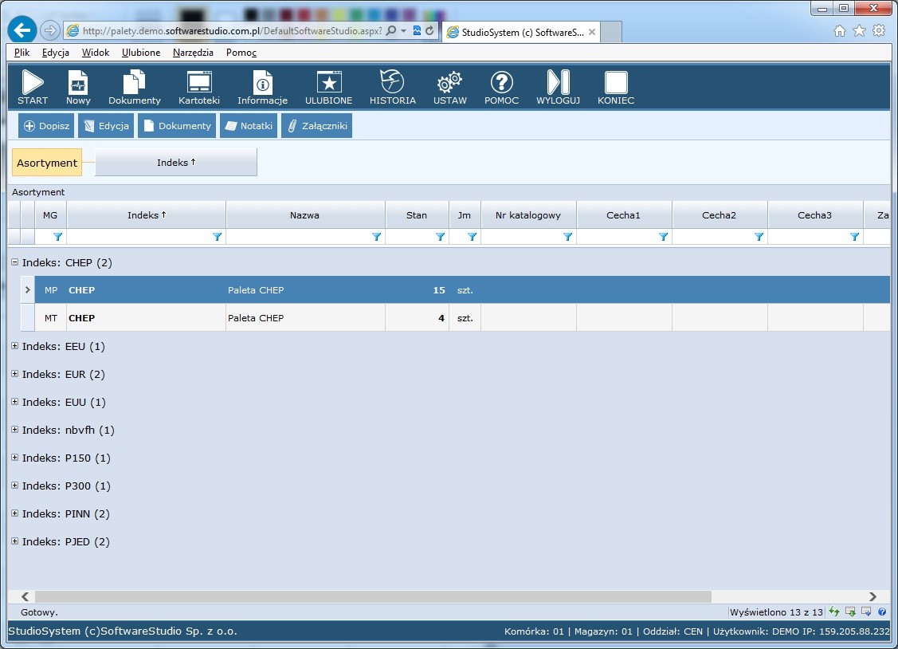Screen dimensions: 898x649
Task: Collapse the Indeks: CHEP group
Action: point(15,262)
